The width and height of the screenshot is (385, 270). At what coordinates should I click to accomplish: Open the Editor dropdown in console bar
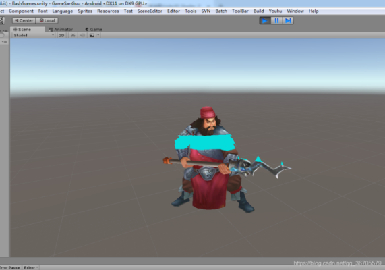coord(31,267)
